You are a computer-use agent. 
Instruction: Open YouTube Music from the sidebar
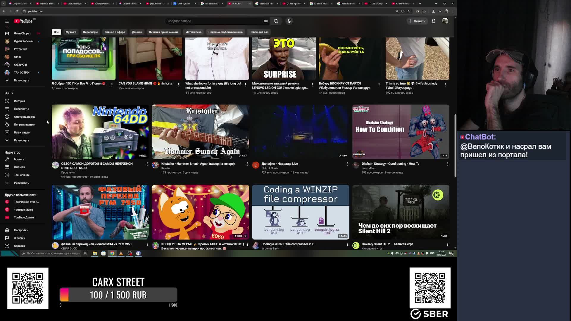pos(23,210)
